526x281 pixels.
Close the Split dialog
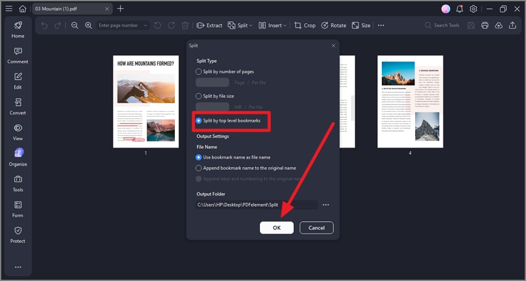click(x=333, y=46)
